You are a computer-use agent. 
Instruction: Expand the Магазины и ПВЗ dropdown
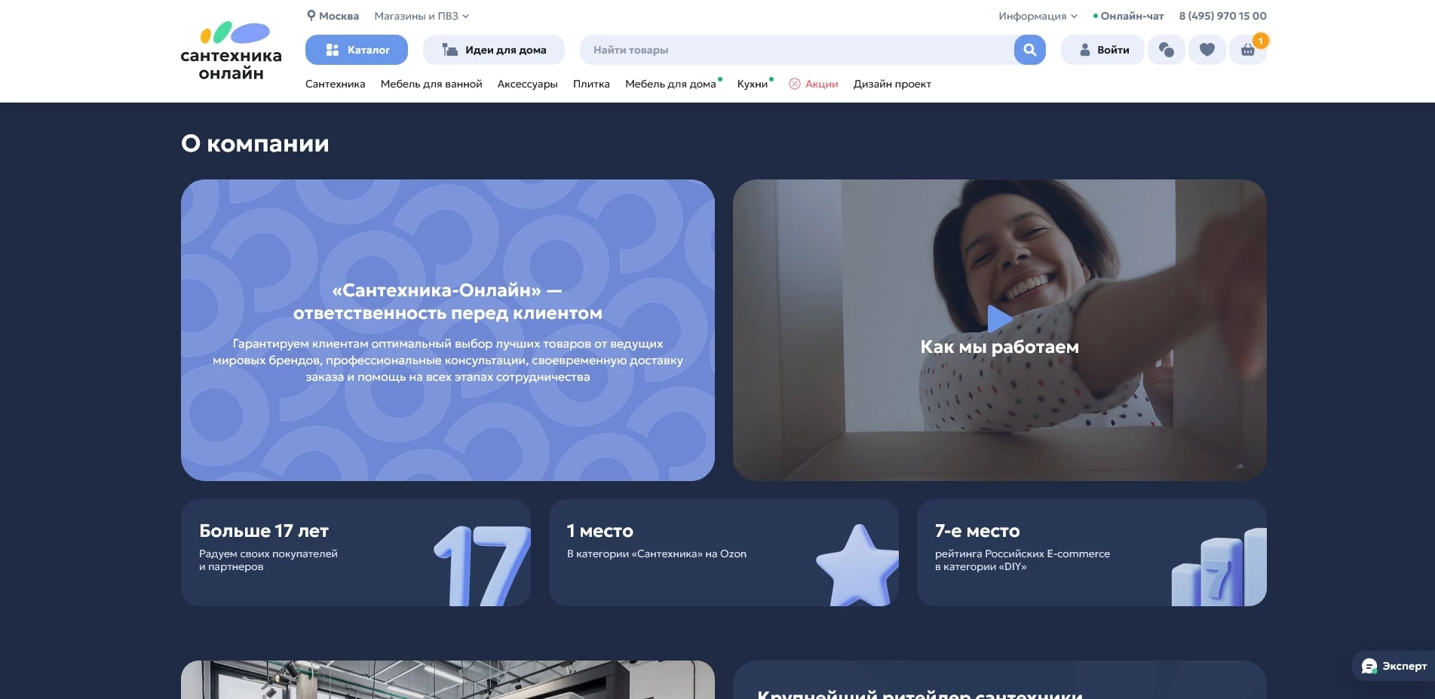point(419,15)
